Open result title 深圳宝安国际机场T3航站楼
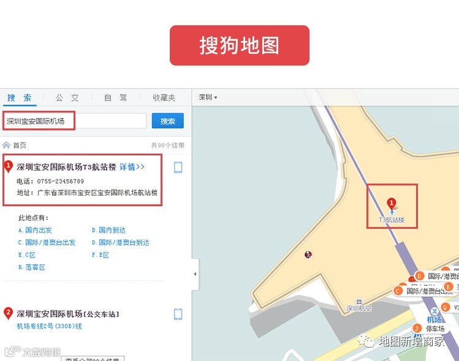459x361 pixels. tap(66, 167)
